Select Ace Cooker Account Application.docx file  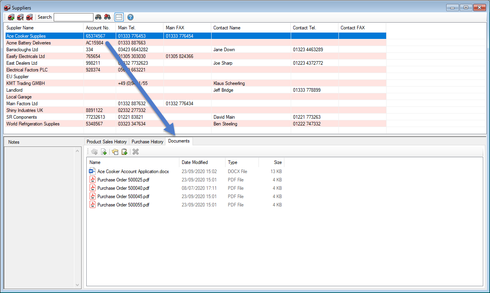point(133,172)
